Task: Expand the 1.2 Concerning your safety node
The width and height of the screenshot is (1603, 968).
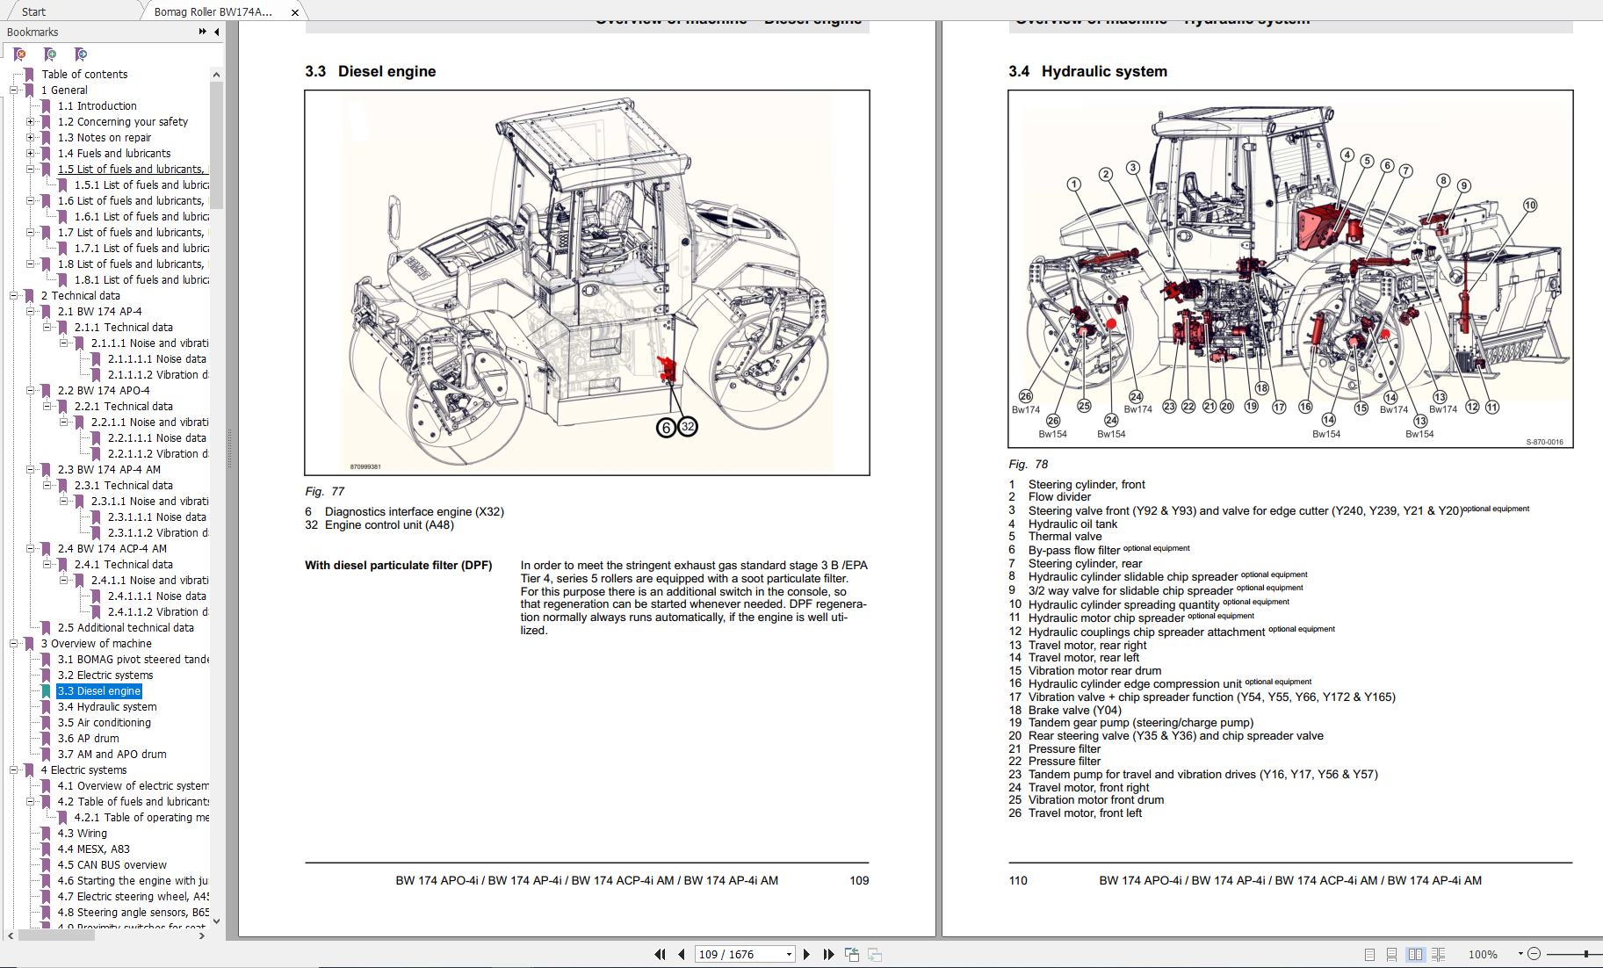Action: point(30,122)
